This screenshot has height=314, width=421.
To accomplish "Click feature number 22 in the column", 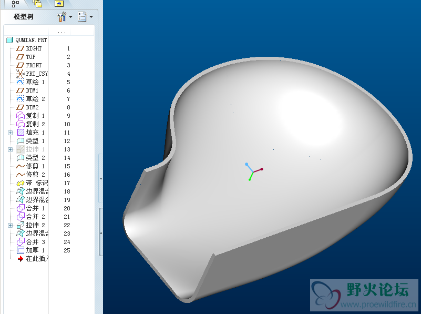I will coord(67,225).
